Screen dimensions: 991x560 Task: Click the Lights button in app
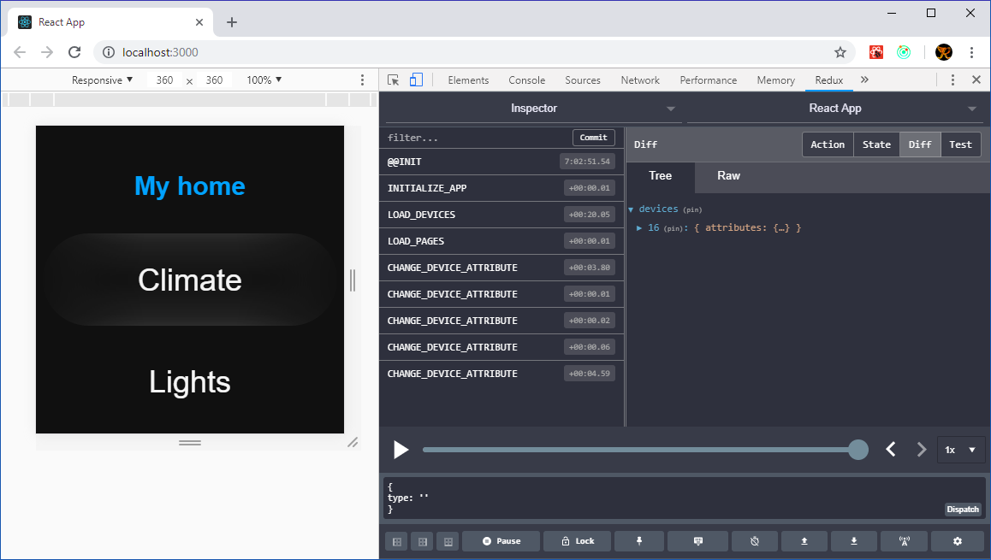190,382
